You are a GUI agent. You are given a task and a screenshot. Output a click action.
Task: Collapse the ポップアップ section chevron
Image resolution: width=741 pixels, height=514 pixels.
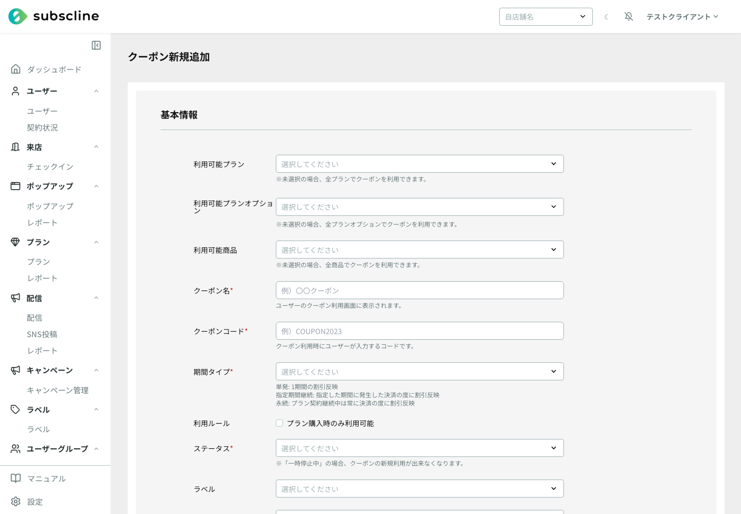click(x=96, y=186)
